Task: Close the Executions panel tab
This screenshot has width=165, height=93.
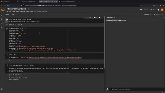Action: click(115, 17)
